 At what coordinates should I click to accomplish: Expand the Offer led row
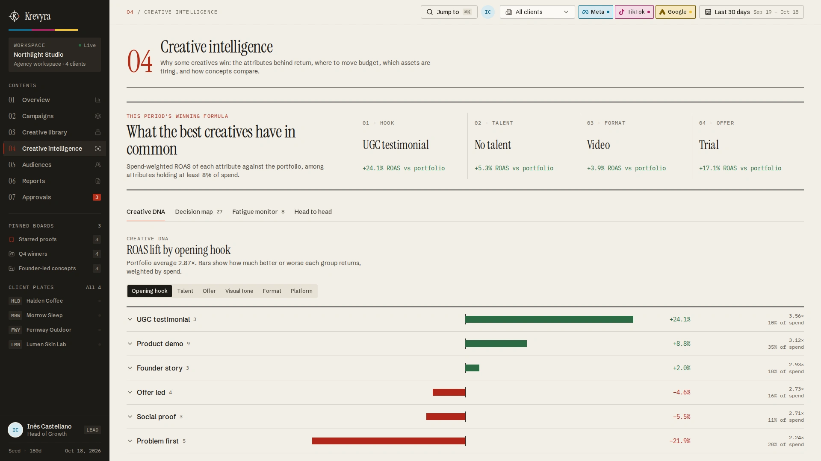pos(465,392)
